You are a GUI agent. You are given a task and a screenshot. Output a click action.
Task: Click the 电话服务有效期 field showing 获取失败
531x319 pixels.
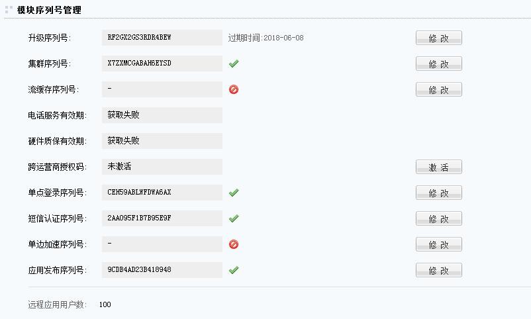coord(162,115)
